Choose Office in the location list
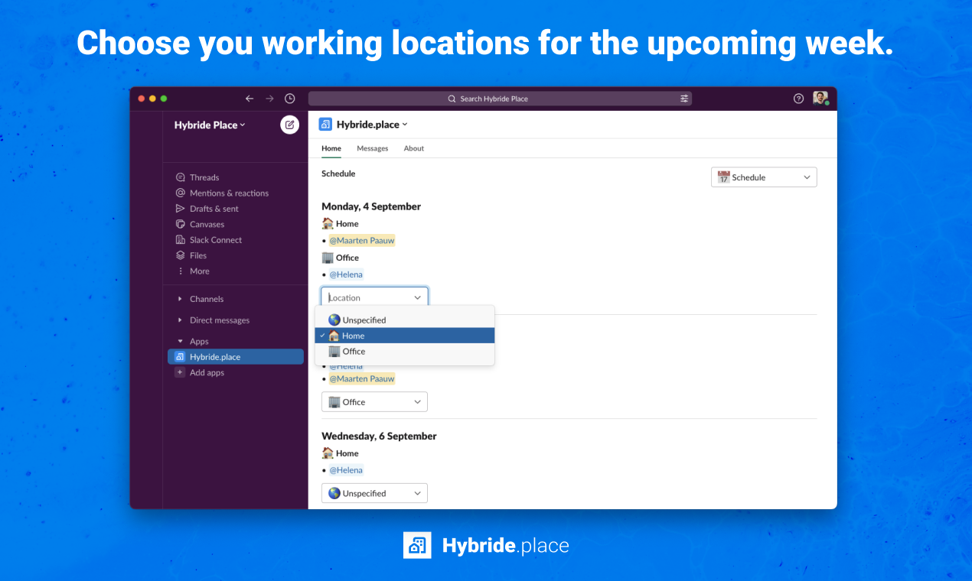Viewport: 972px width, 581px height. point(405,352)
